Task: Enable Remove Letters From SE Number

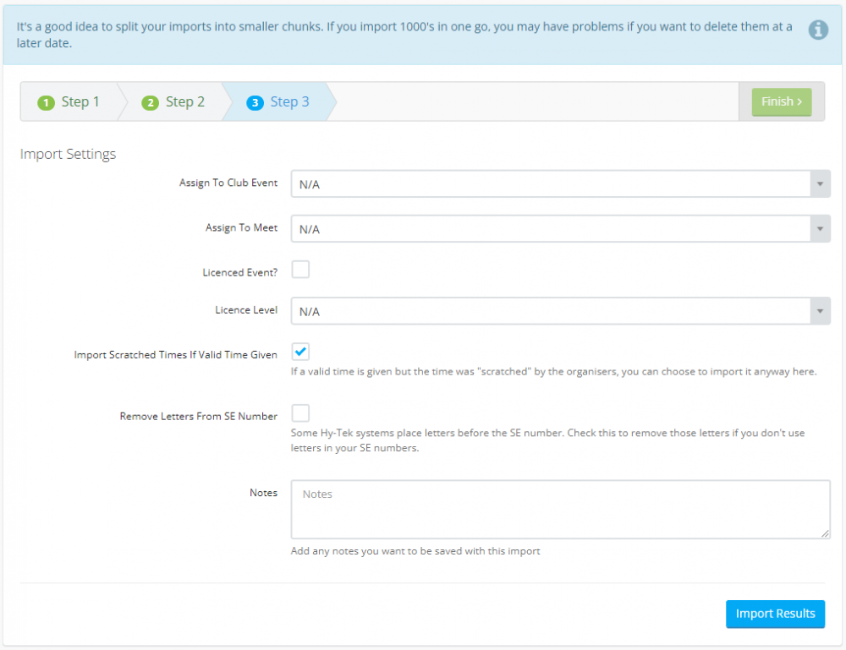Action: 300,413
